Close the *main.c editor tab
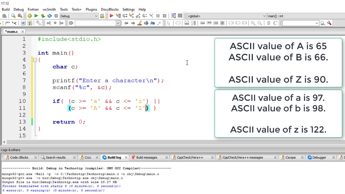Viewport: 345px width, 194px height. (x=23, y=32)
